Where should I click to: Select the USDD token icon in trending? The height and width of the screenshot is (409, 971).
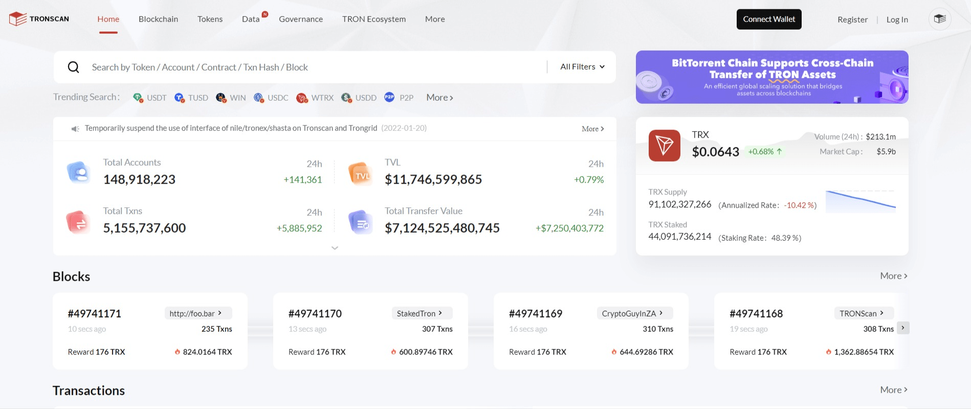click(x=346, y=98)
